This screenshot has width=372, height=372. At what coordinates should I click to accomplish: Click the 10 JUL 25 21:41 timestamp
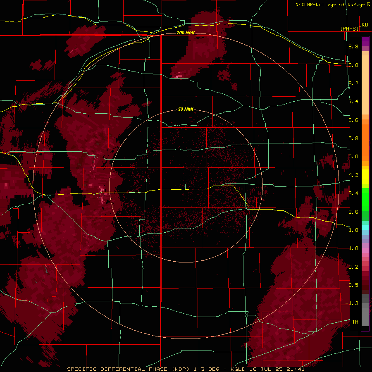point(277,369)
